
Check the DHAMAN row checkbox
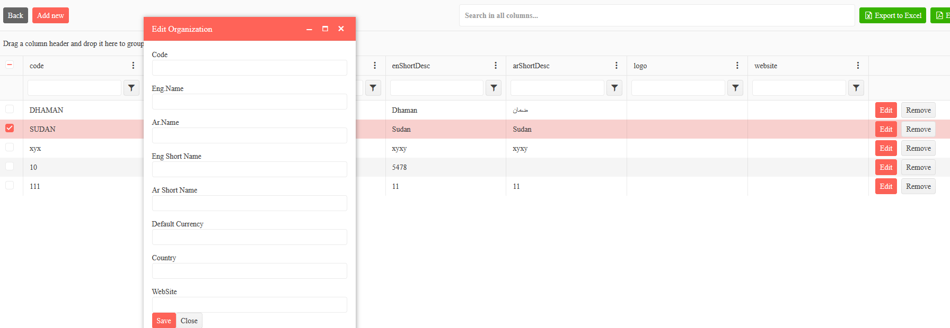tap(10, 110)
